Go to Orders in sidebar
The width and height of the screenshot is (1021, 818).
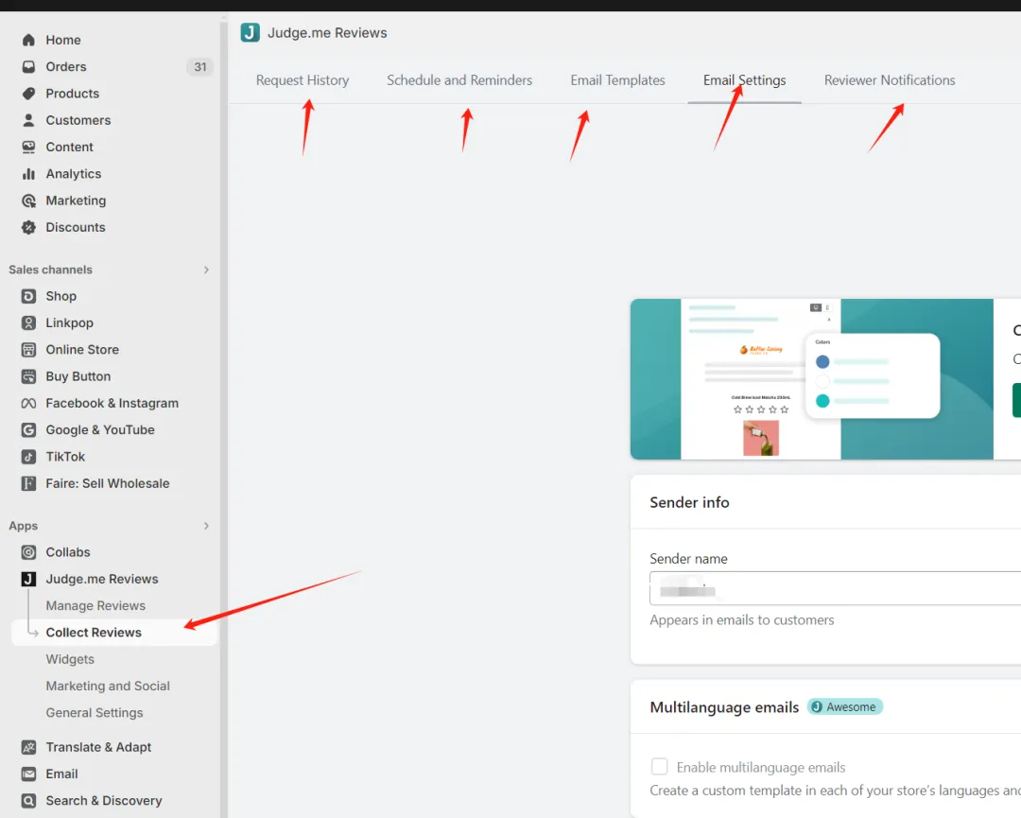(x=66, y=67)
